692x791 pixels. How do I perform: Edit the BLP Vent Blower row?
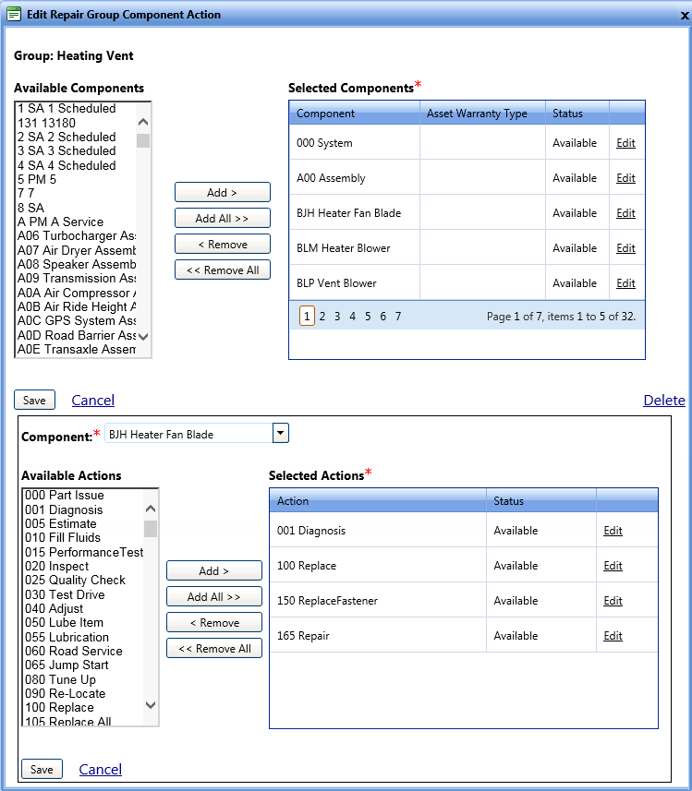click(x=625, y=283)
